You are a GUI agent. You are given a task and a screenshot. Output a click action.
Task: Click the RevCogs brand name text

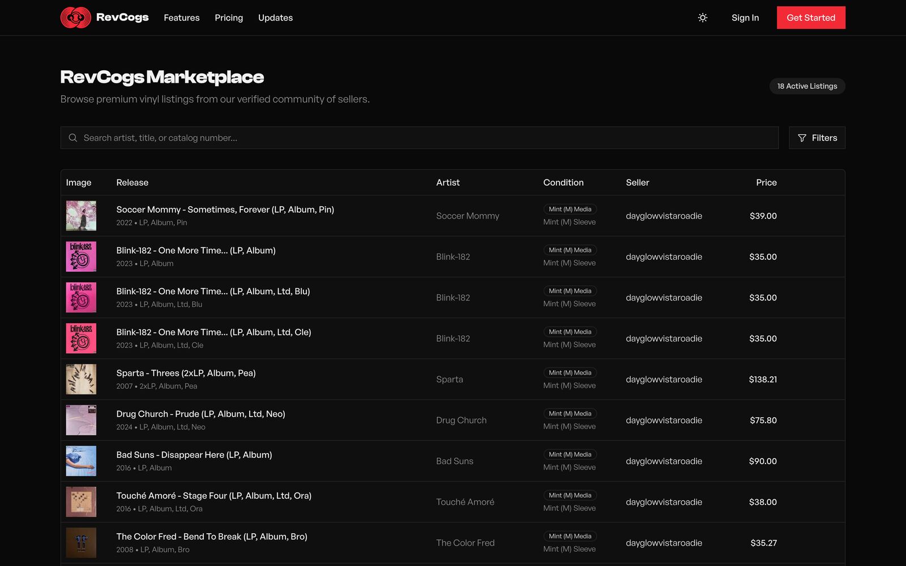point(122,17)
